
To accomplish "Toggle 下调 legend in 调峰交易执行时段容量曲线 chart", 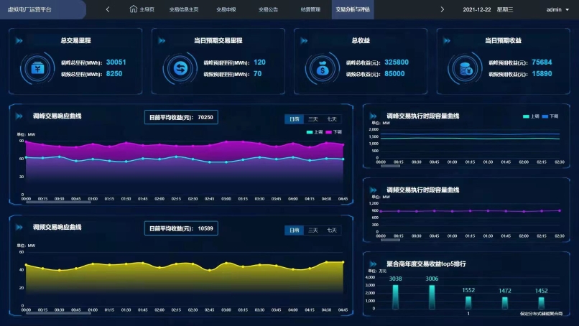I will pos(550,116).
